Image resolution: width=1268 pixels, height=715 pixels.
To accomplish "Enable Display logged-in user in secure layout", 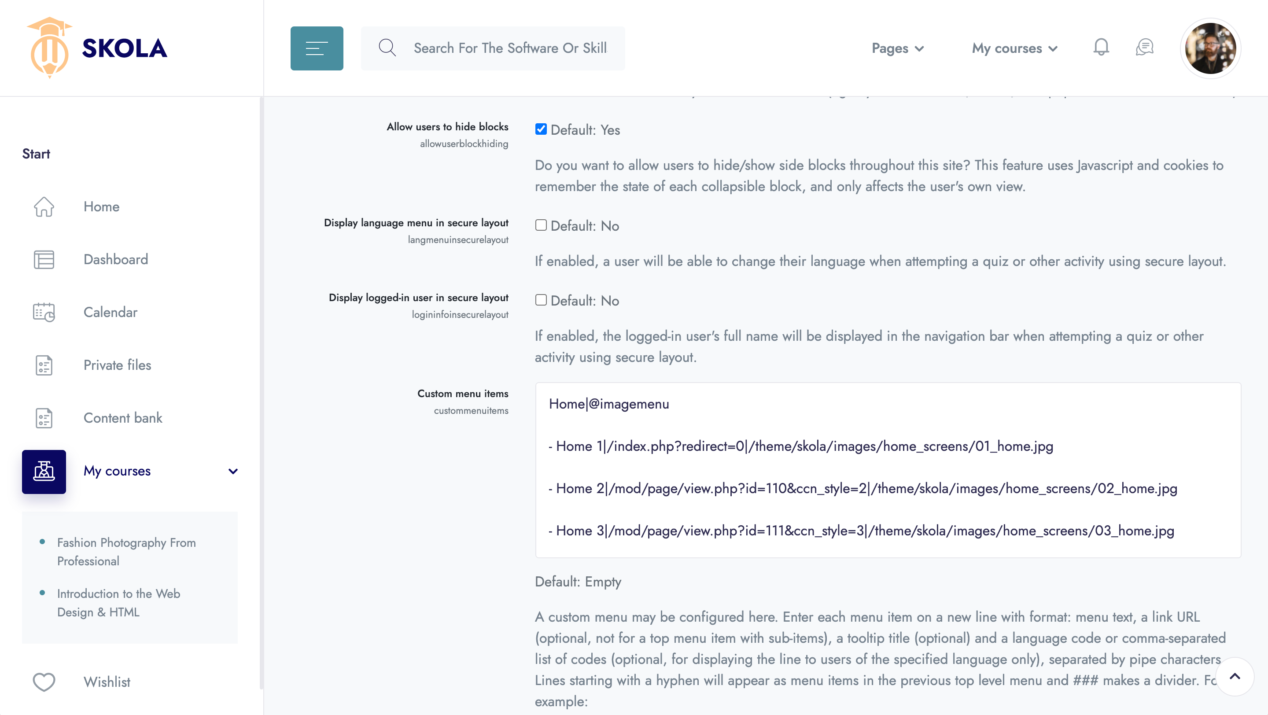I will pos(541,300).
